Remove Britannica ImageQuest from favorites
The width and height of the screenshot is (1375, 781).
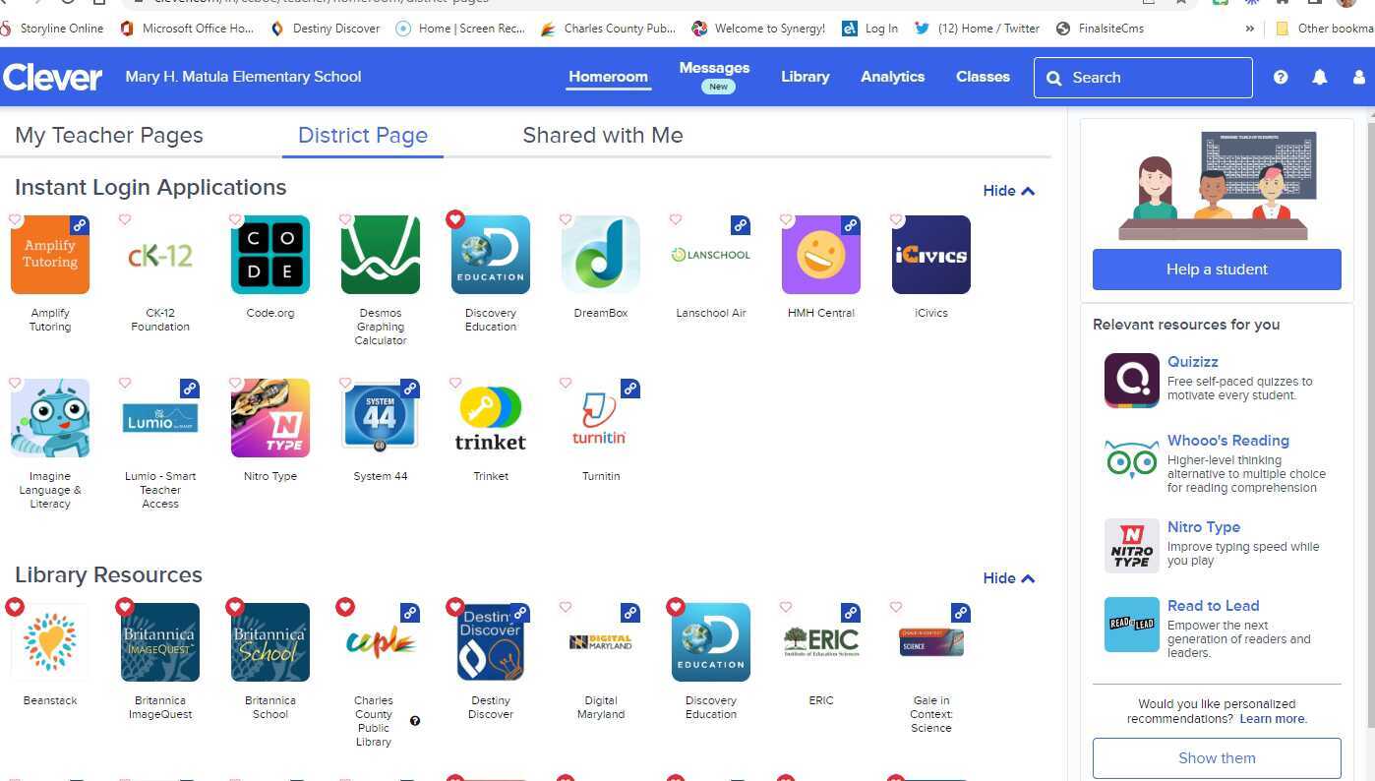125,607
